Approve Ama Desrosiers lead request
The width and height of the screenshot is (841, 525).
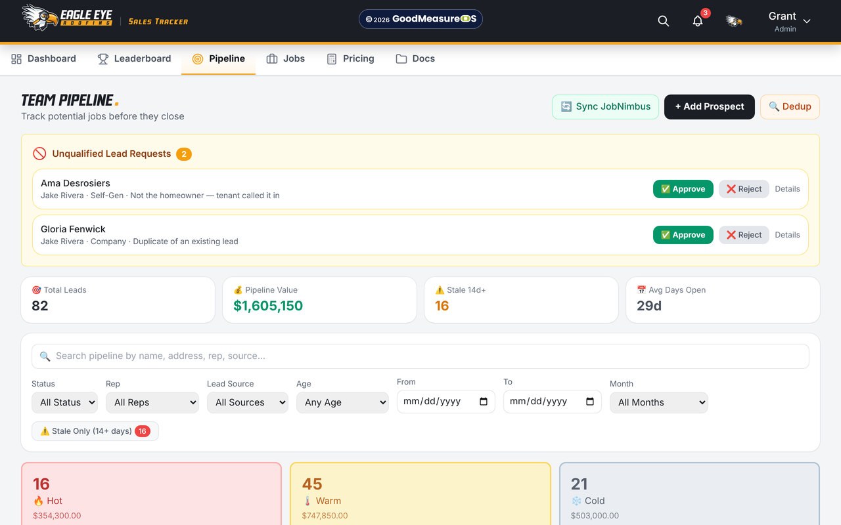click(683, 189)
